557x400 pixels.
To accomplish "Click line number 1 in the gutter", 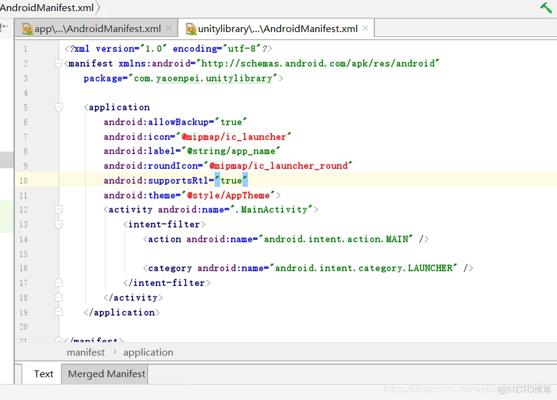I will pos(25,49).
